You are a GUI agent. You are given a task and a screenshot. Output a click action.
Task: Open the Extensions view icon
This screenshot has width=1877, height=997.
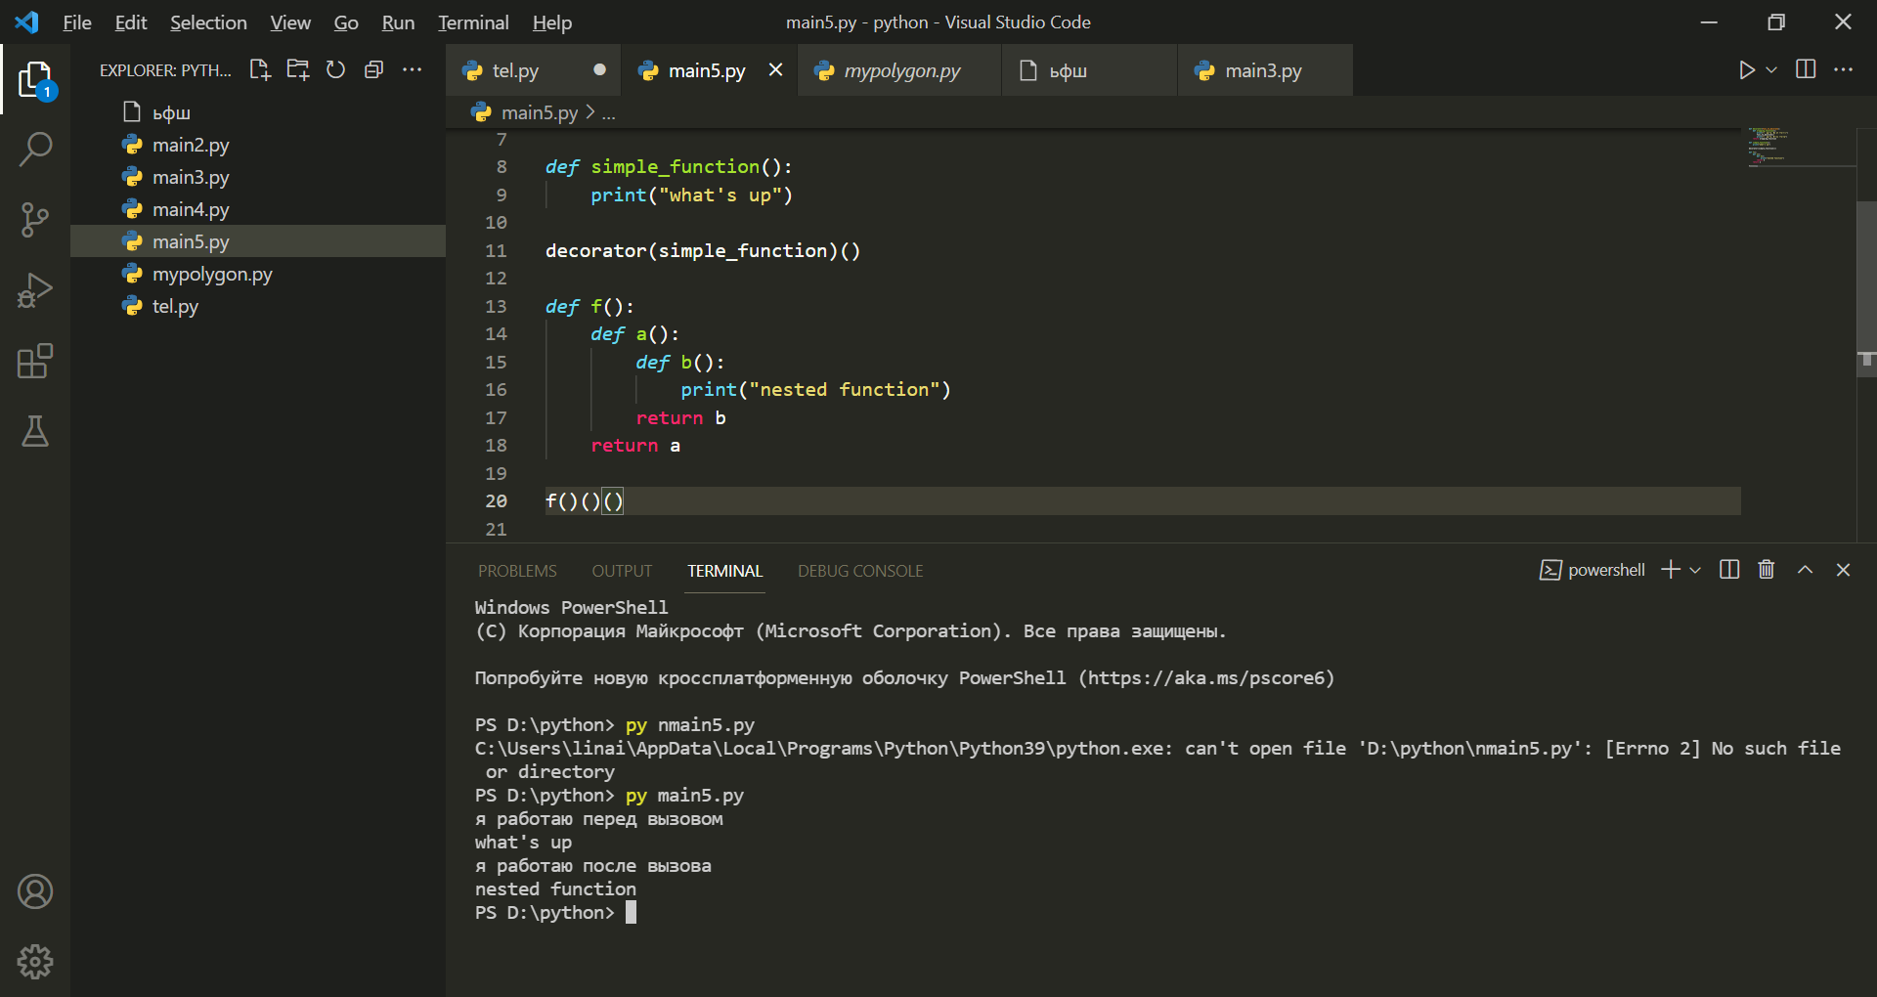(x=35, y=361)
